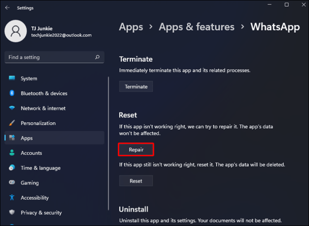
Task: Click the search magnifier icon
Action: 97,57
